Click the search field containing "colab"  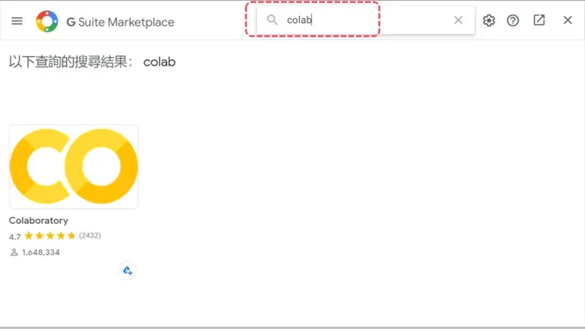tap(364, 21)
